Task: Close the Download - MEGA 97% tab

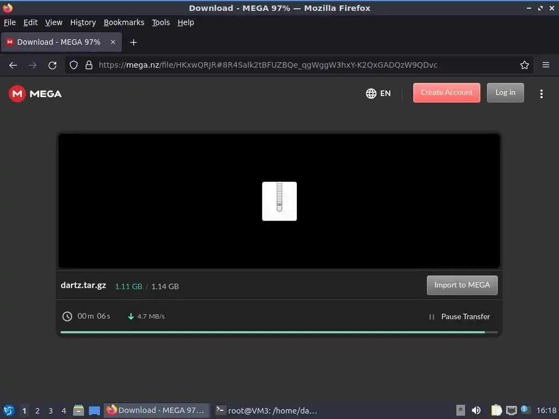Action: 113,42
